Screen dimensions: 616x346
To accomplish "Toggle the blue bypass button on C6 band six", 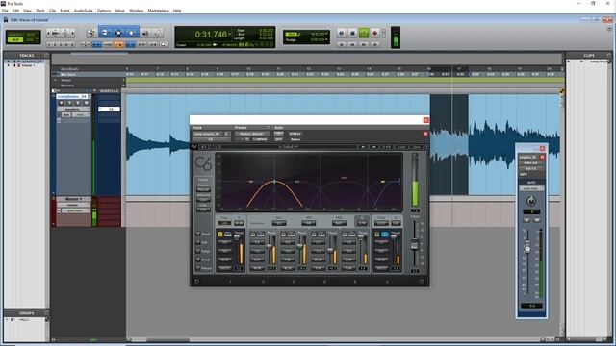I will coord(385,235).
